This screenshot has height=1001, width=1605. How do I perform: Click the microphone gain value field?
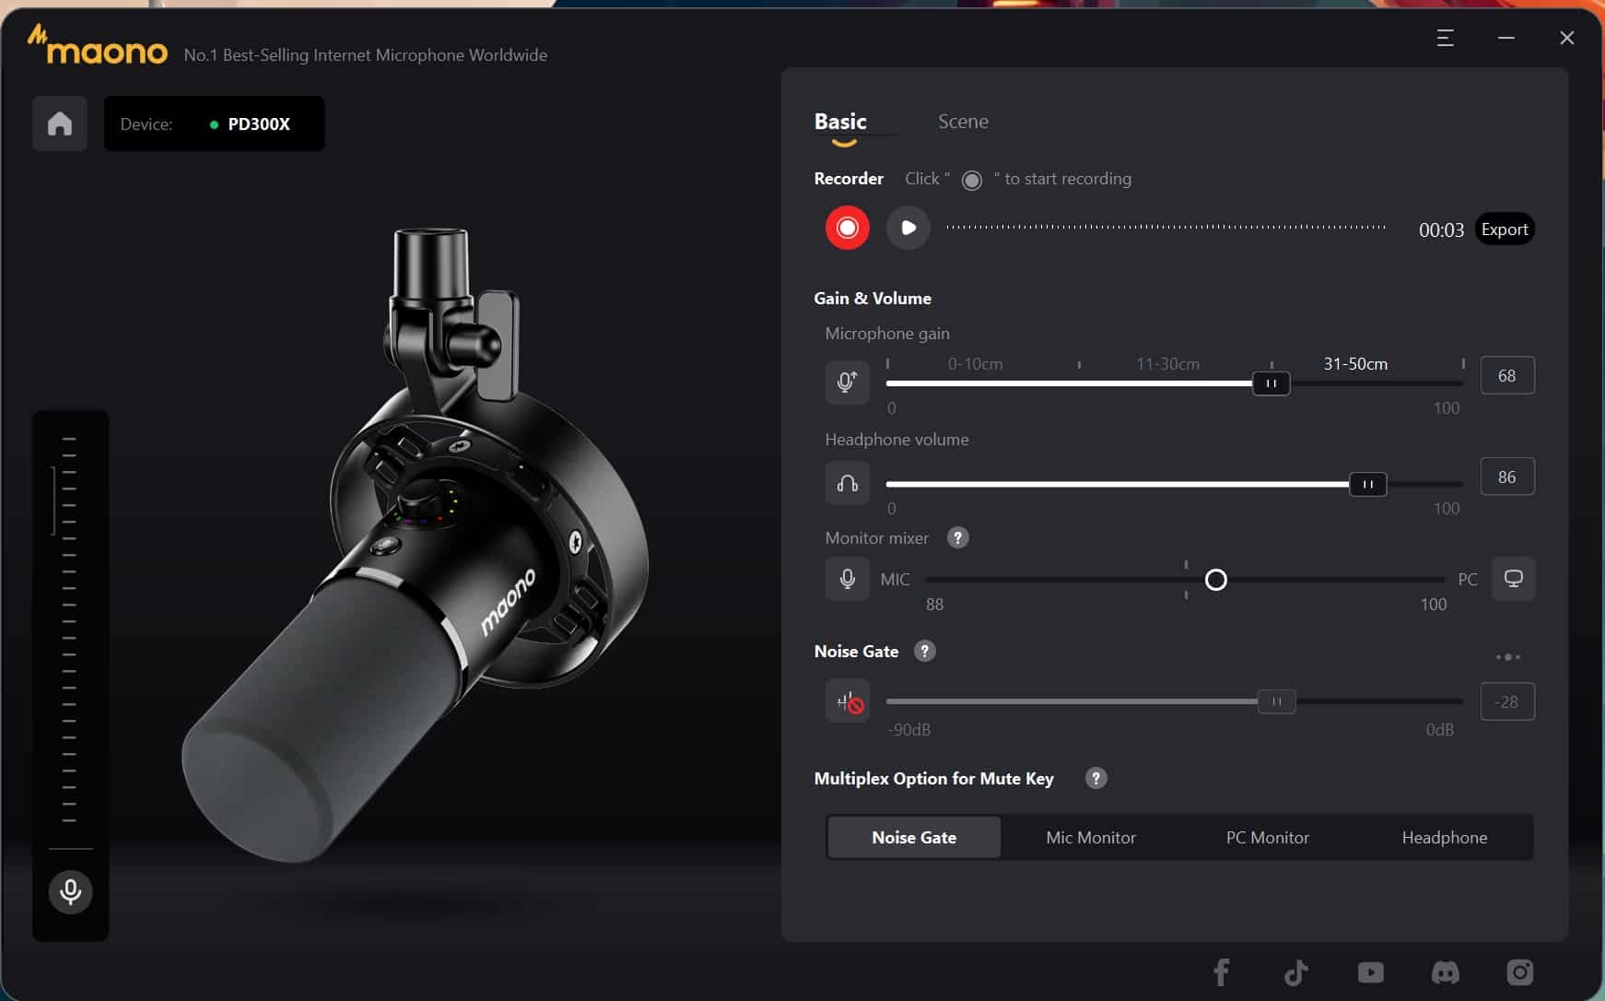1506,376
